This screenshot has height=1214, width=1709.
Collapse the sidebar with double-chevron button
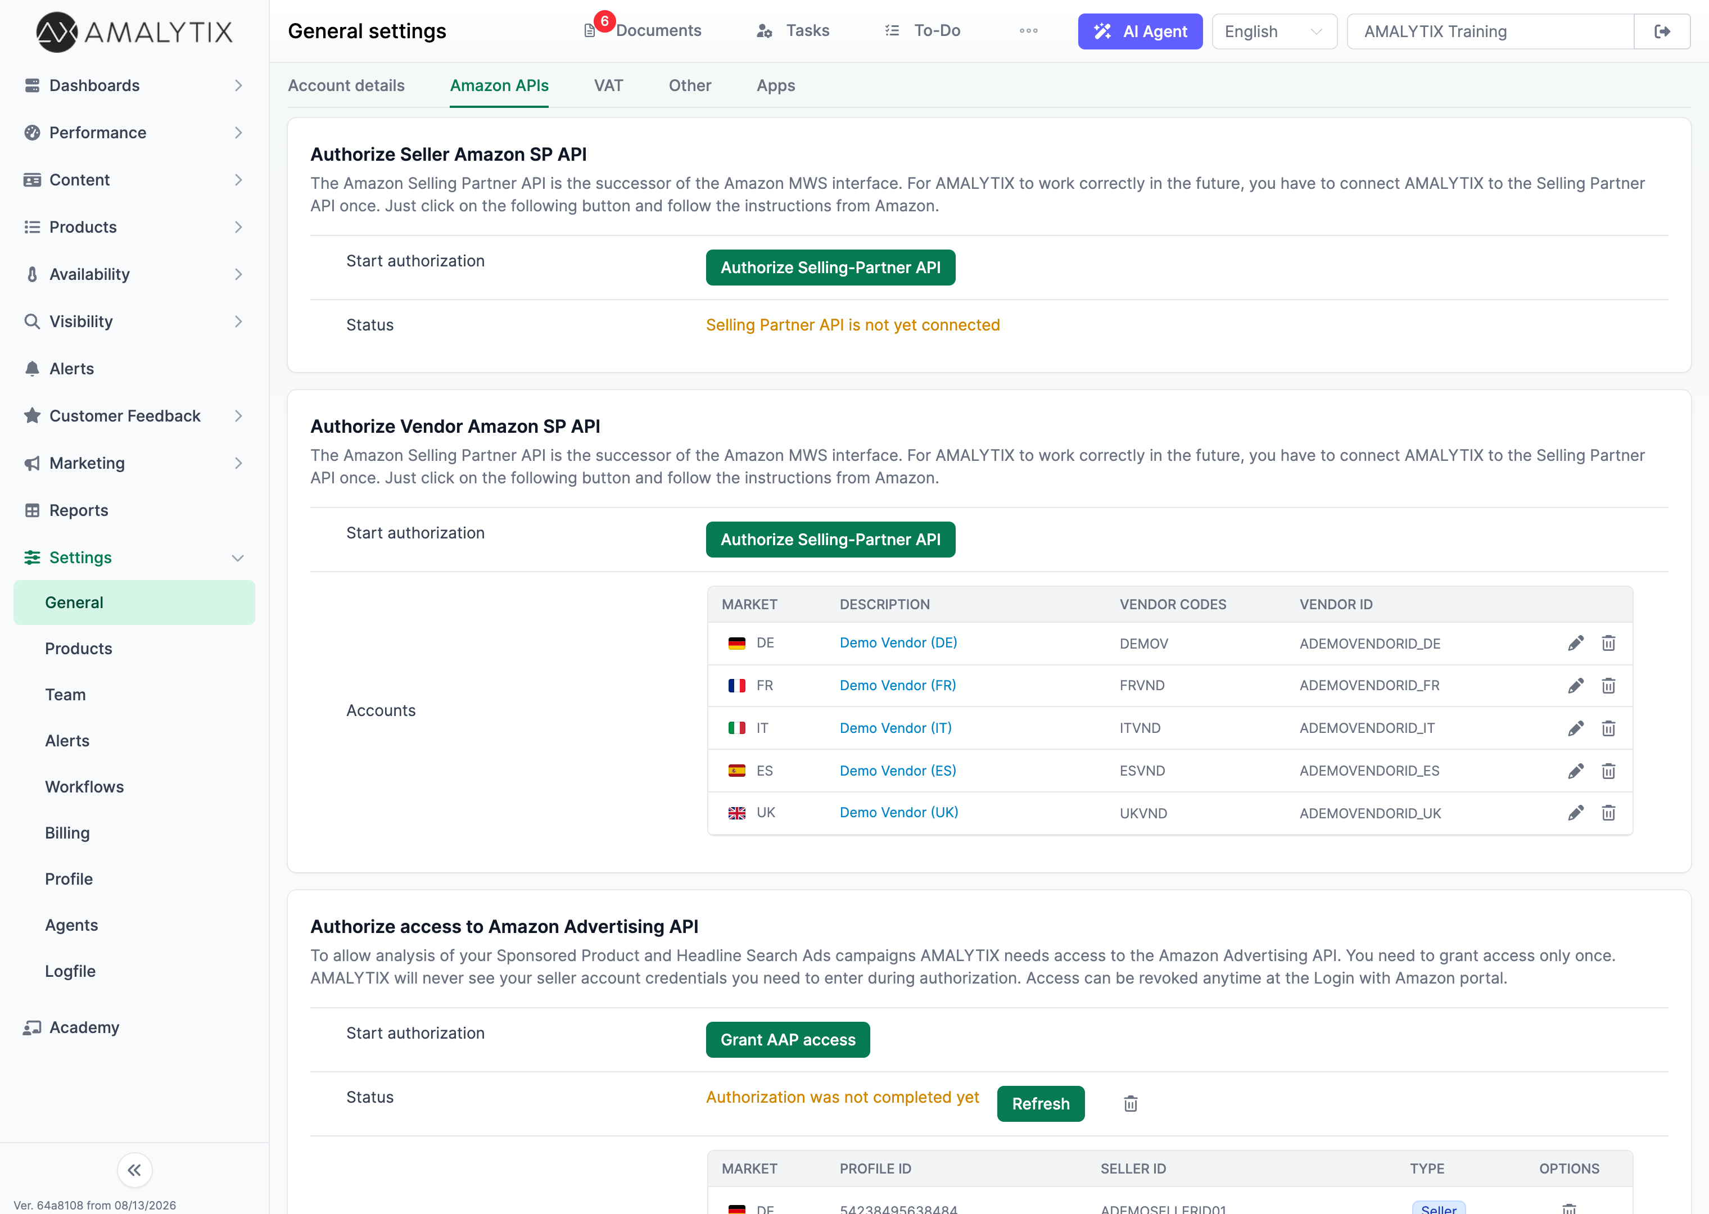click(134, 1170)
